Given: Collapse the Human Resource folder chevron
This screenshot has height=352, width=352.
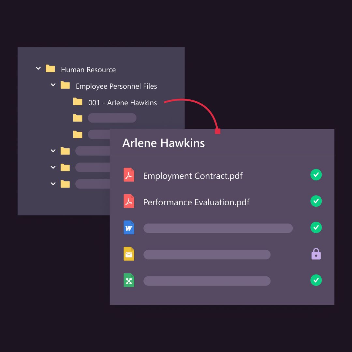Looking at the screenshot, I should coord(38,68).
